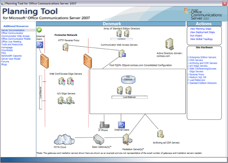Screen dimensions: 228x163
Task: Click the Mediation Server icon
Action: pos(127,139)
